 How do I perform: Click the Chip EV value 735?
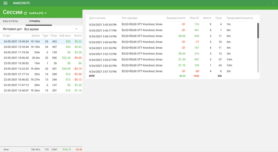pos(197,65)
